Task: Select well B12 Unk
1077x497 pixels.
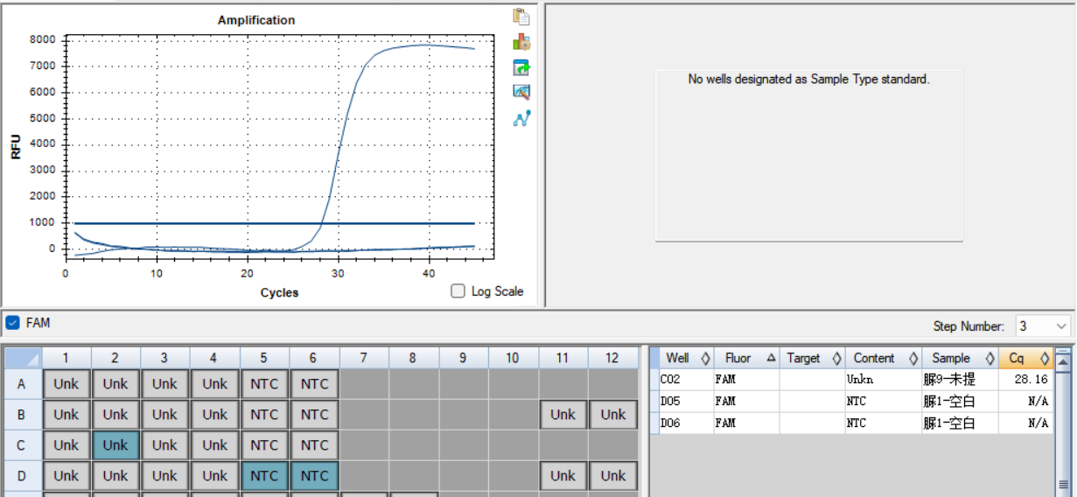Action: (612, 415)
